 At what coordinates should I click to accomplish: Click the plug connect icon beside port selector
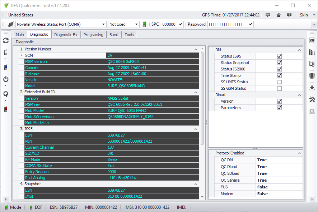pos(11,24)
